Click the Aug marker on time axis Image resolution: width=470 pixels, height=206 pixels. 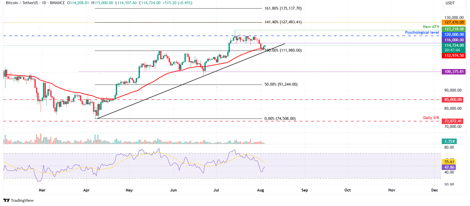(260, 190)
